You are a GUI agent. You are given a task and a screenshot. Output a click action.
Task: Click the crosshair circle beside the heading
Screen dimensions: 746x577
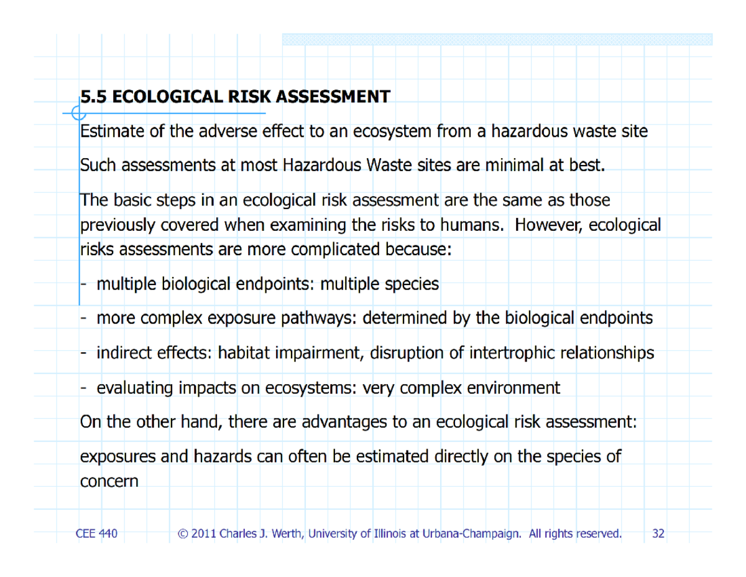coord(78,113)
